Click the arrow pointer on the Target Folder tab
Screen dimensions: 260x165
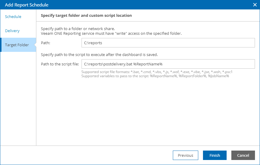pos(35,45)
